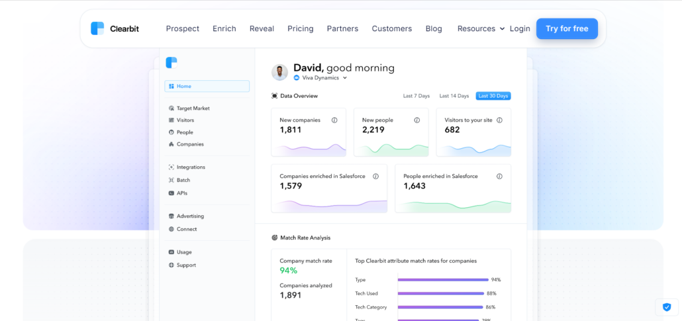Click the Connect globe icon

pyautogui.click(x=171, y=229)
